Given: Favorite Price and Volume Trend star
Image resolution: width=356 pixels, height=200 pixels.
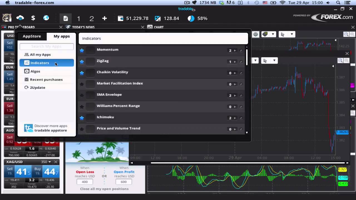Looking at the screenshot, I should coord(82,129).
